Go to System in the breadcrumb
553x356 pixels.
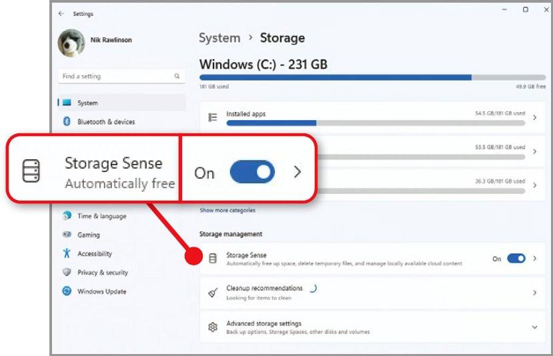click(219, 38)
